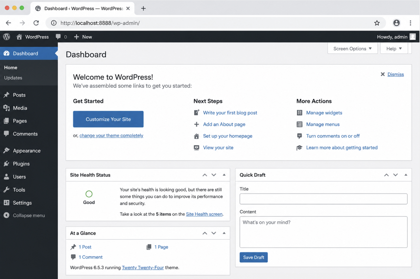Click the Tools wrench icon
Screen dimensions: 420x279
(x=7, y=190)
